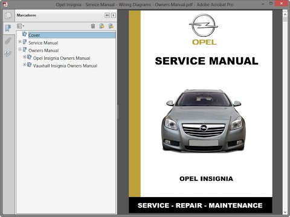Click the SERVICE - REPAIR - MAINTENANCE footer text

(x=200, y=206)
